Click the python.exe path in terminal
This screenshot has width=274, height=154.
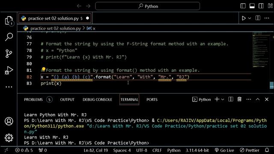tap(146, 123)
